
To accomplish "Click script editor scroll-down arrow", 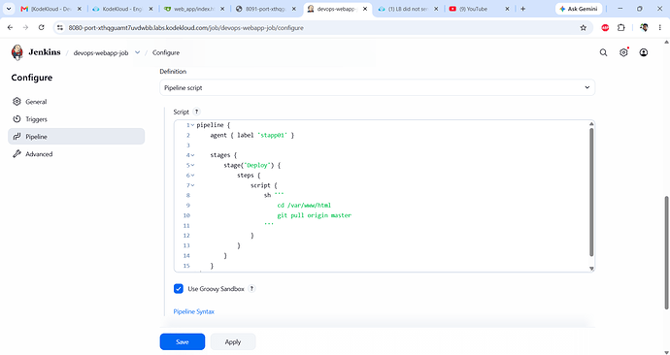I will pos(591,268).
